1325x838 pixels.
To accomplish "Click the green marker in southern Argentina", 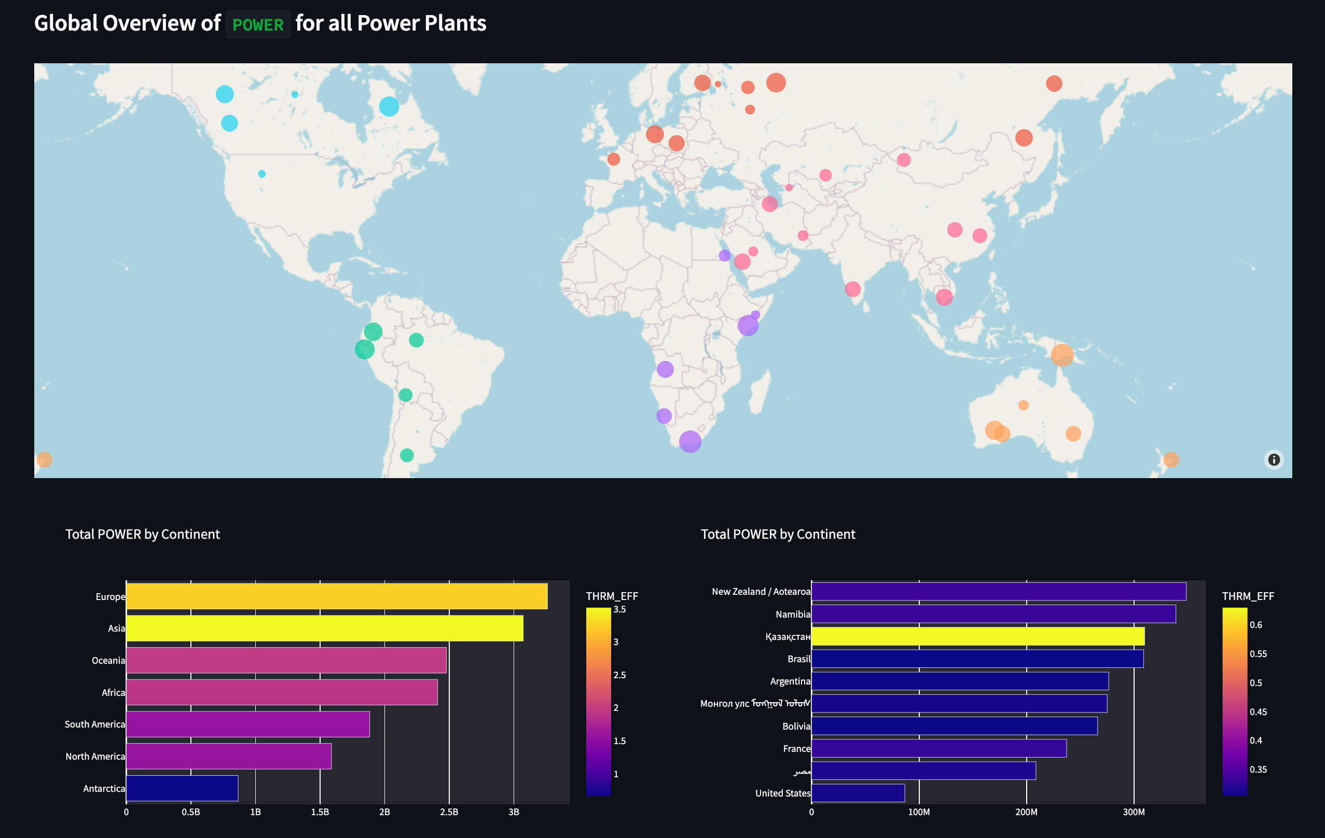I will coord(406,455).
